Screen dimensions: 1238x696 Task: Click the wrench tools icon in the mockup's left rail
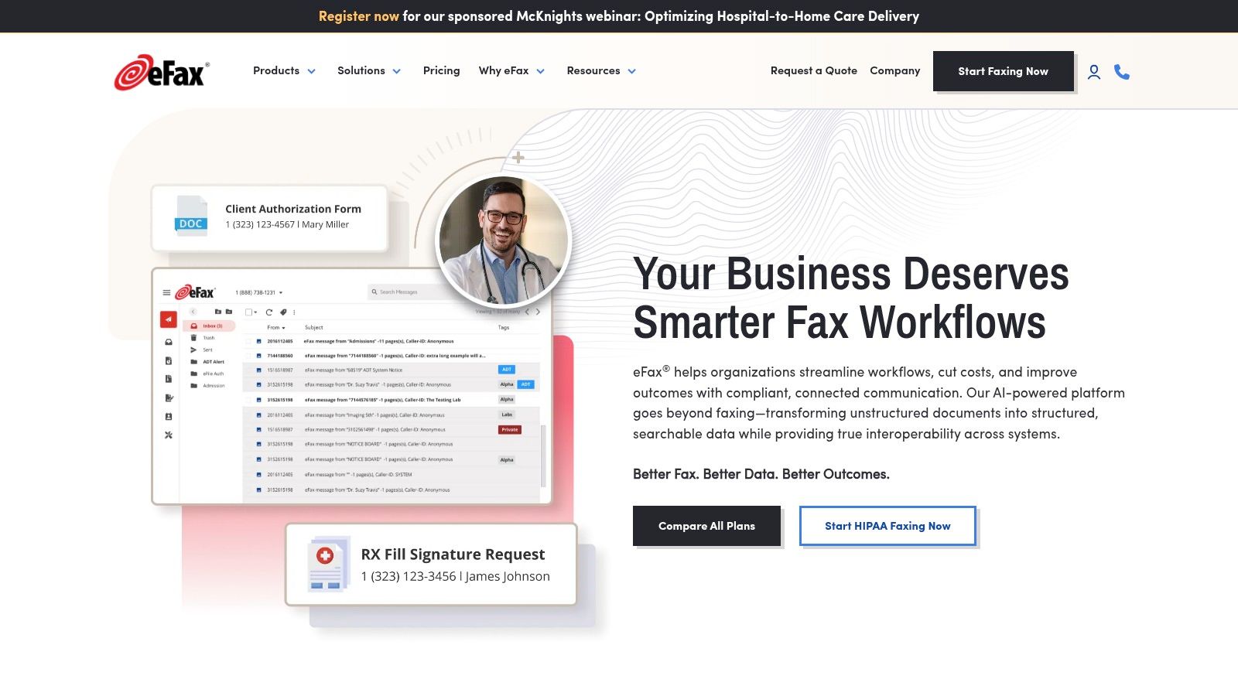point(169,435)
